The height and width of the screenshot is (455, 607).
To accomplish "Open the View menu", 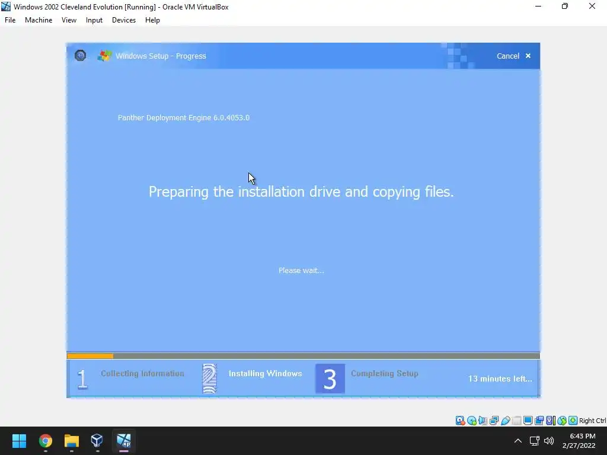I will click(x=69, y=20).
